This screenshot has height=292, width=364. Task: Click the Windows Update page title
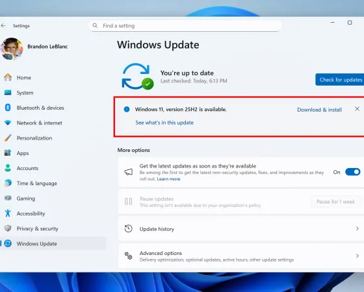click(x=158, y=45)
